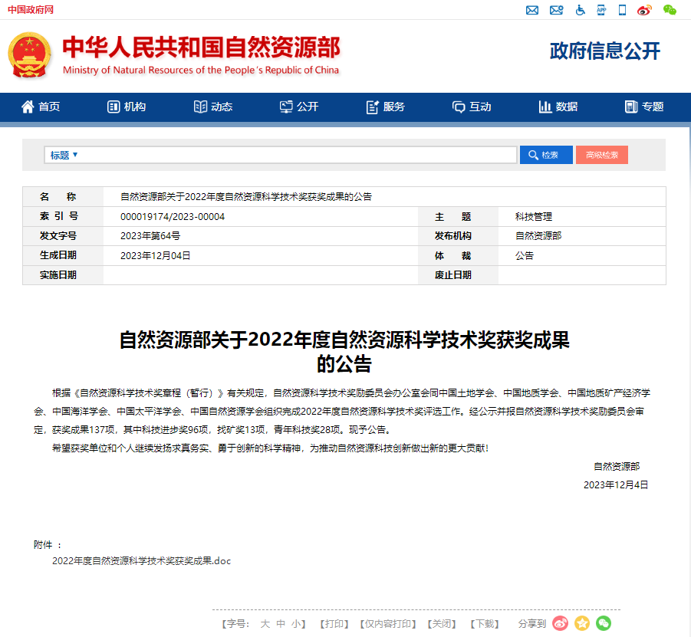
Task: Download the 2022年度自然资源科学技术奖获奖成果.doc attachment
Action: (x=141, y=561)
